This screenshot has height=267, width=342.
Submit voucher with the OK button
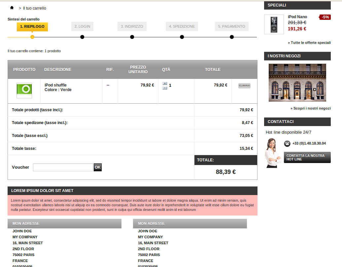pyautogui.click(x=97, y=167)
